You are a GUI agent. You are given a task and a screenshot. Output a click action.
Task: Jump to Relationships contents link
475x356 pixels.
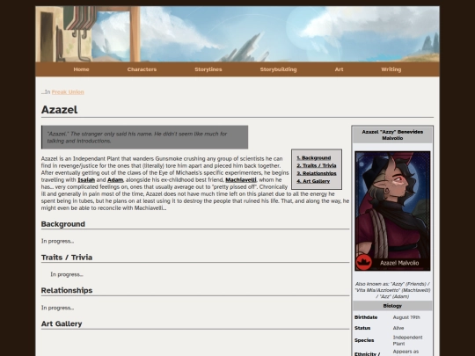[x=317, y=173]
